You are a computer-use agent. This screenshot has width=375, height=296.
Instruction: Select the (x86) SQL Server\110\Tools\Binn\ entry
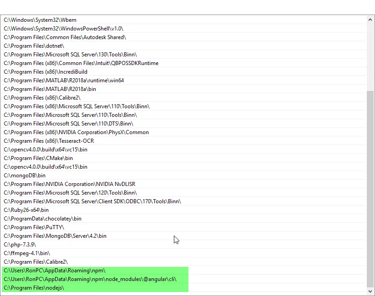(x=184, y=106)
